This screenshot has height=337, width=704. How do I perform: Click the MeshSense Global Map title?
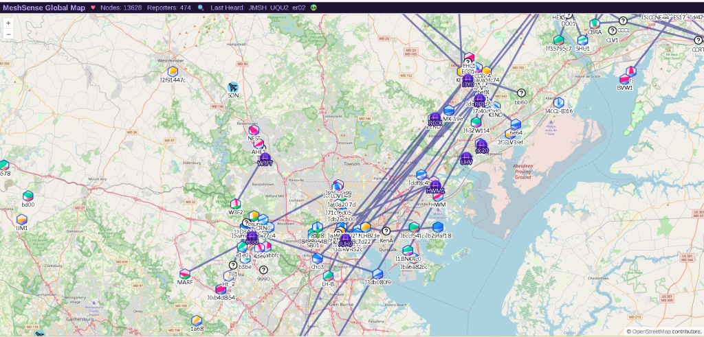[x=44, y=8]
